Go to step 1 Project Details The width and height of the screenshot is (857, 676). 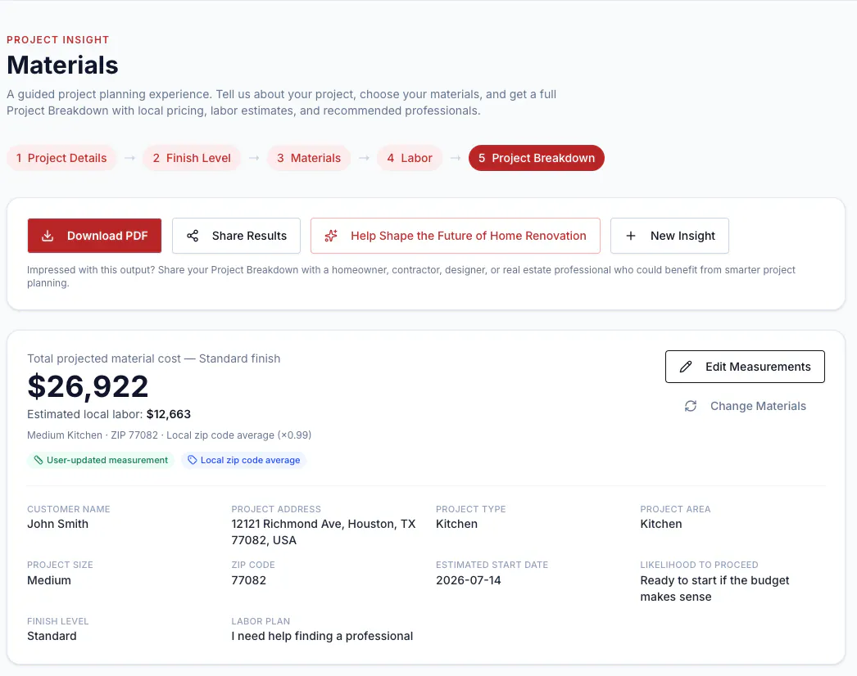tap(61, 158)
